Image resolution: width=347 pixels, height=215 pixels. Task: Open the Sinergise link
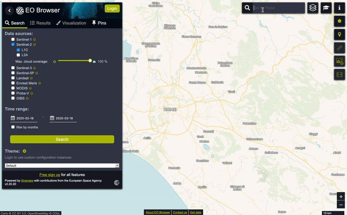point(27,181)
